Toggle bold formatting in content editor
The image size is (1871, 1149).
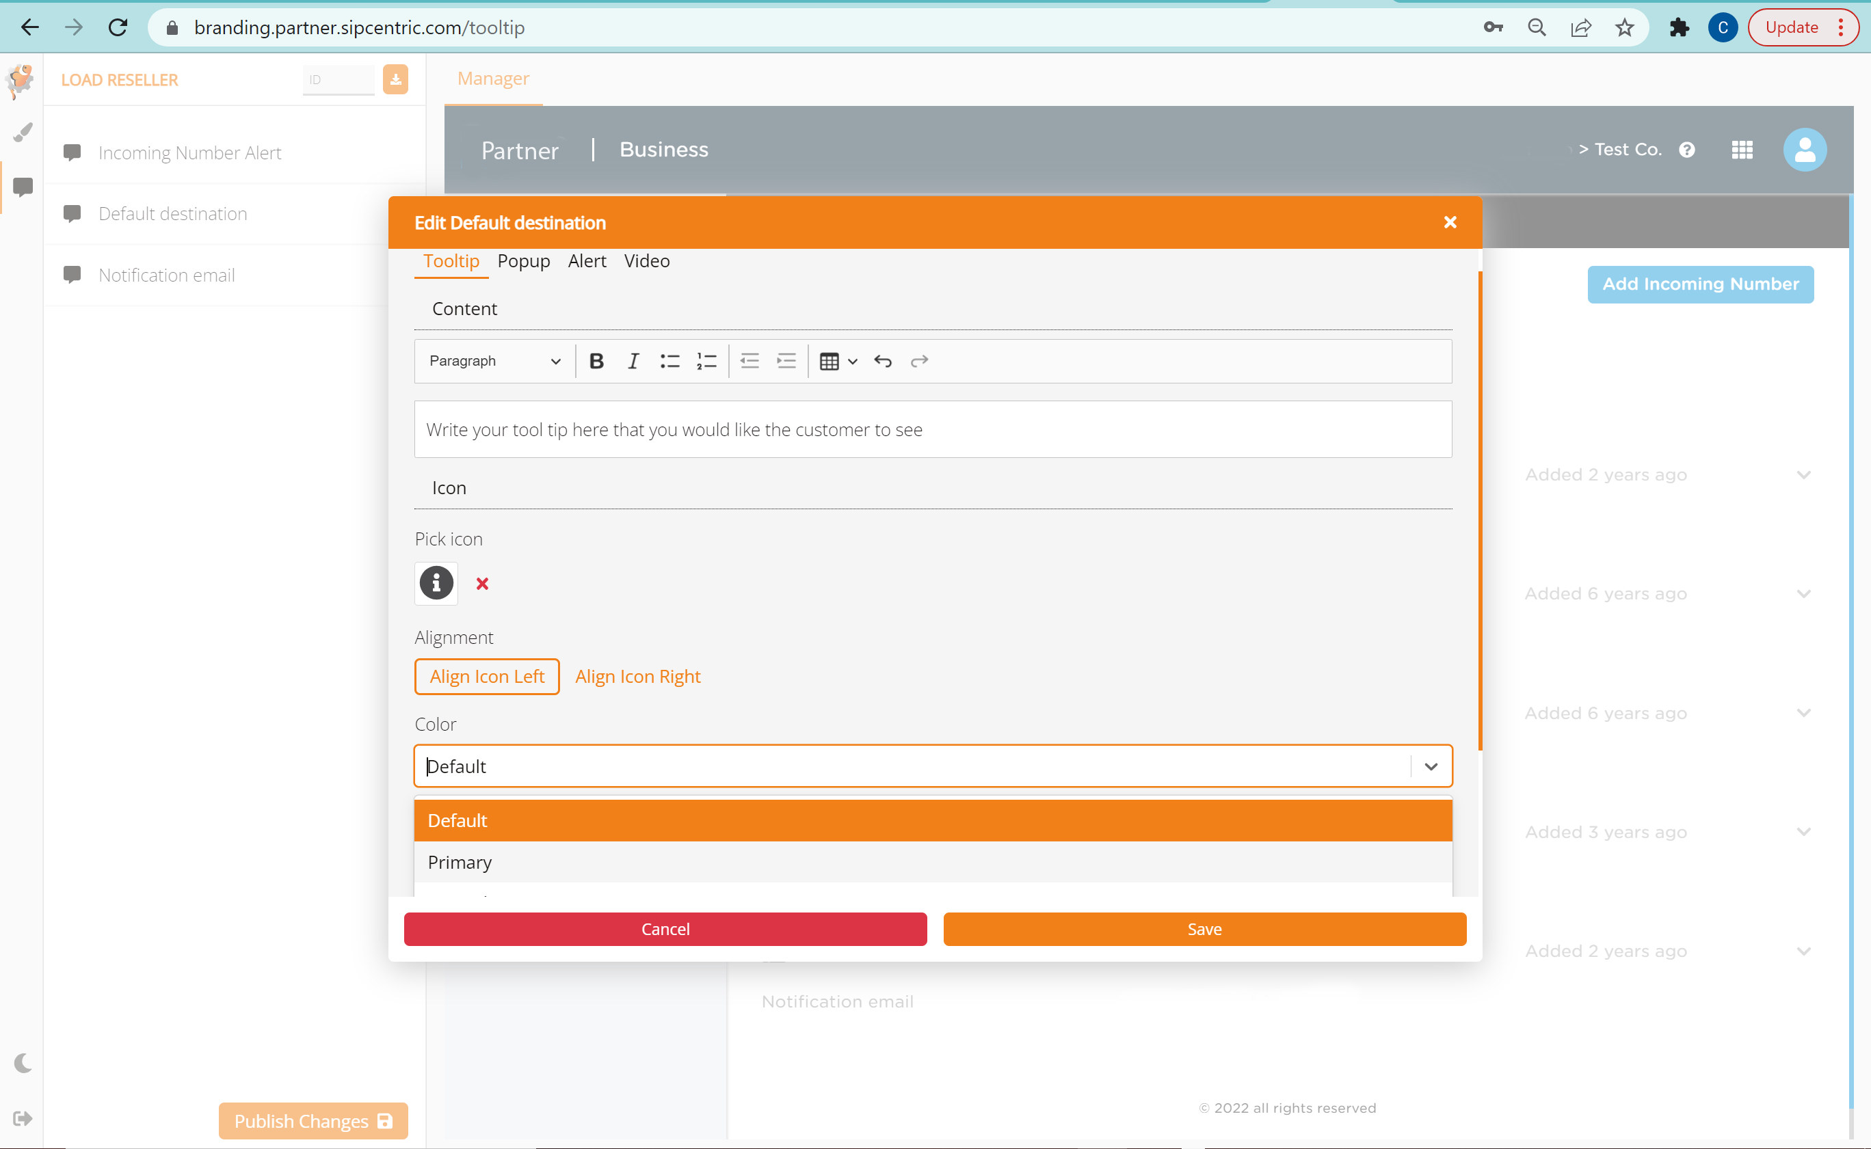(x=597, y=361)
